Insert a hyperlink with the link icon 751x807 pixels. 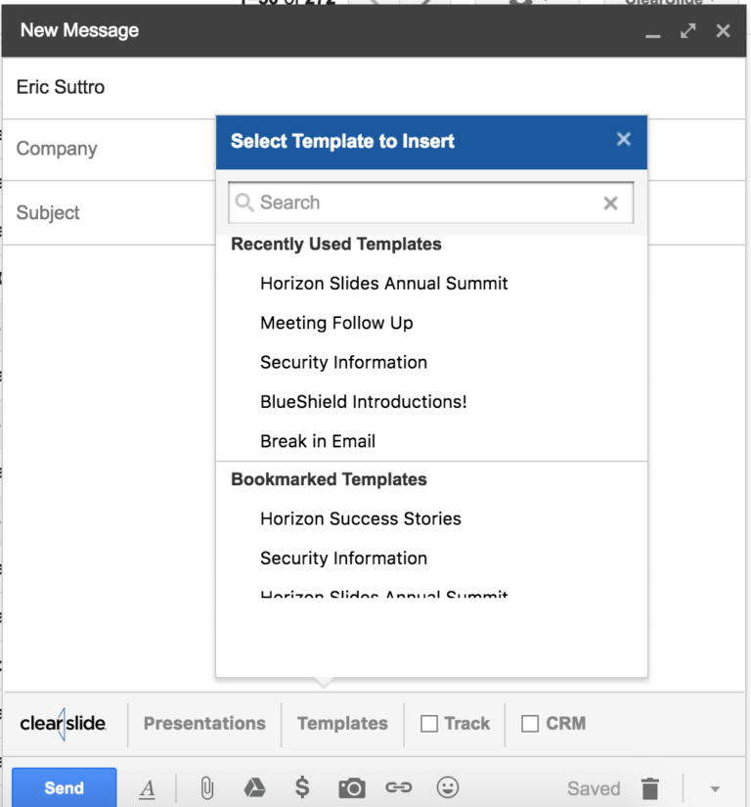(399, 787)
